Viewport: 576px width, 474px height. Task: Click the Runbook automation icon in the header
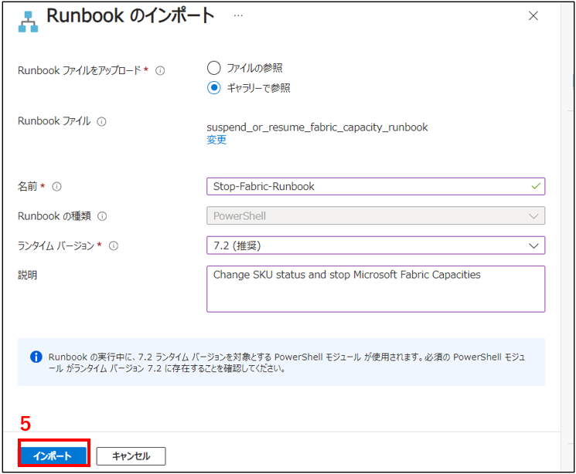click(28, 22)
